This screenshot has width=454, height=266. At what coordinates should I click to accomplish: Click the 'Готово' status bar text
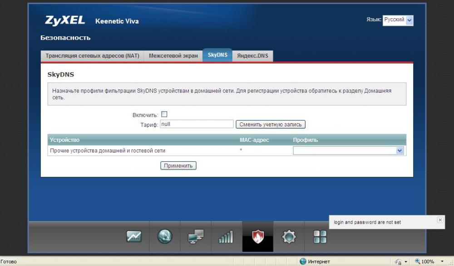[9, 261]
